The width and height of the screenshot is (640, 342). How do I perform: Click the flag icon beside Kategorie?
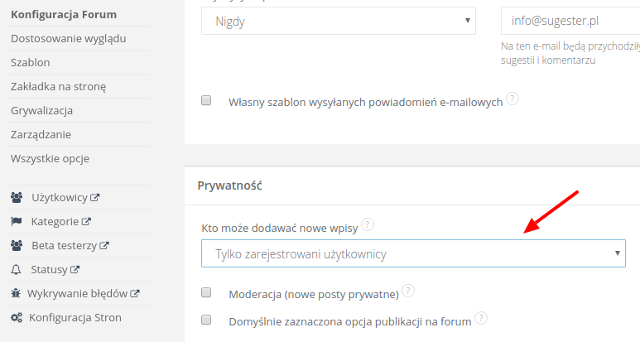click(x=17, y=222)
